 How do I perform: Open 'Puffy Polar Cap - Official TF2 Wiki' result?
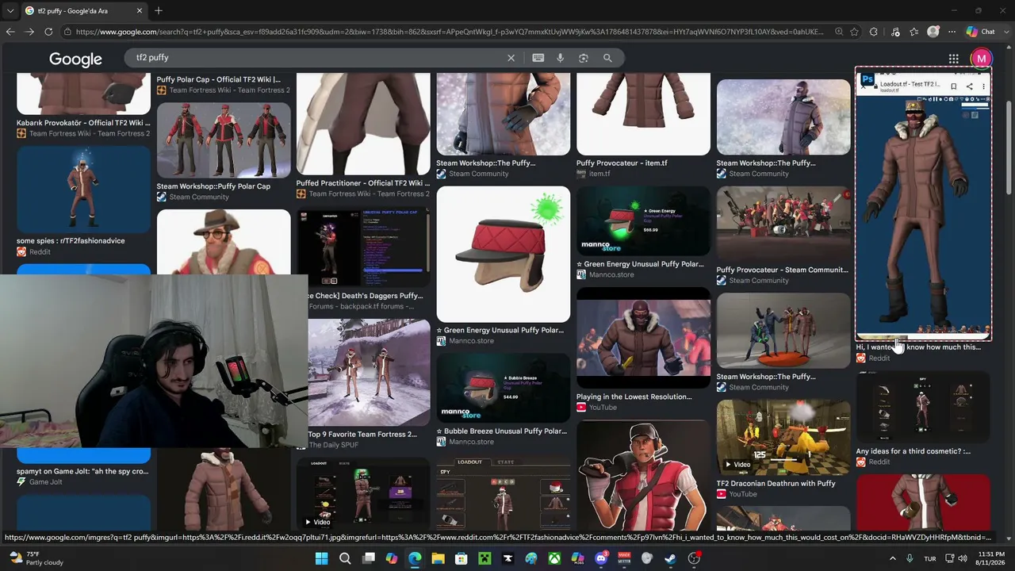coord(219,79)
